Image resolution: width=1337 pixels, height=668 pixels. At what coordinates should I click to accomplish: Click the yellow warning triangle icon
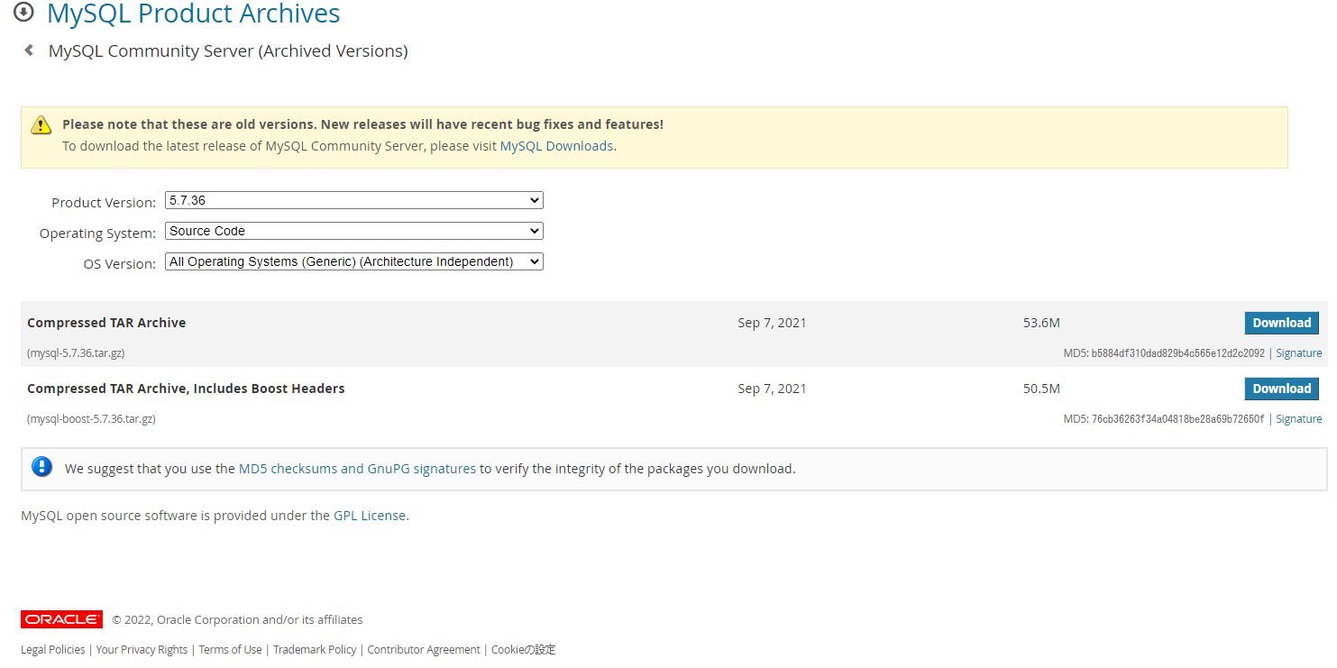(41, 125)
